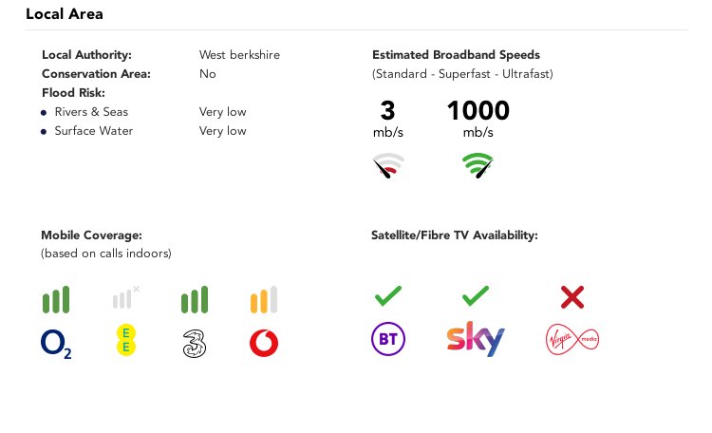This screenshot has height=433, width=712.
Task: Click the green tick above Sky
Action: coord(476,295)
